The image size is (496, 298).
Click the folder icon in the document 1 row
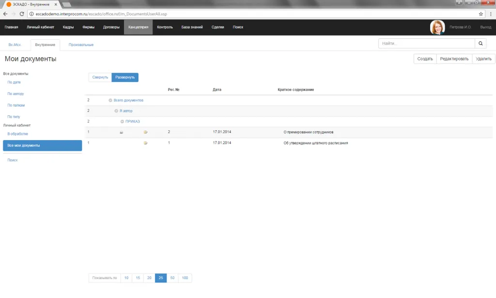146,143
